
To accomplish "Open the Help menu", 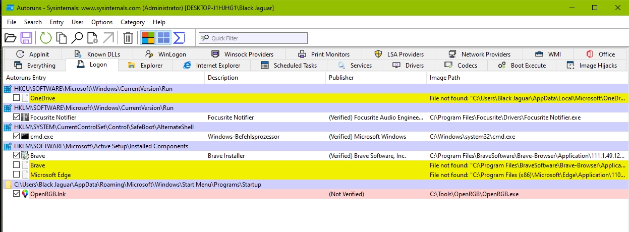I will (159, 22).
